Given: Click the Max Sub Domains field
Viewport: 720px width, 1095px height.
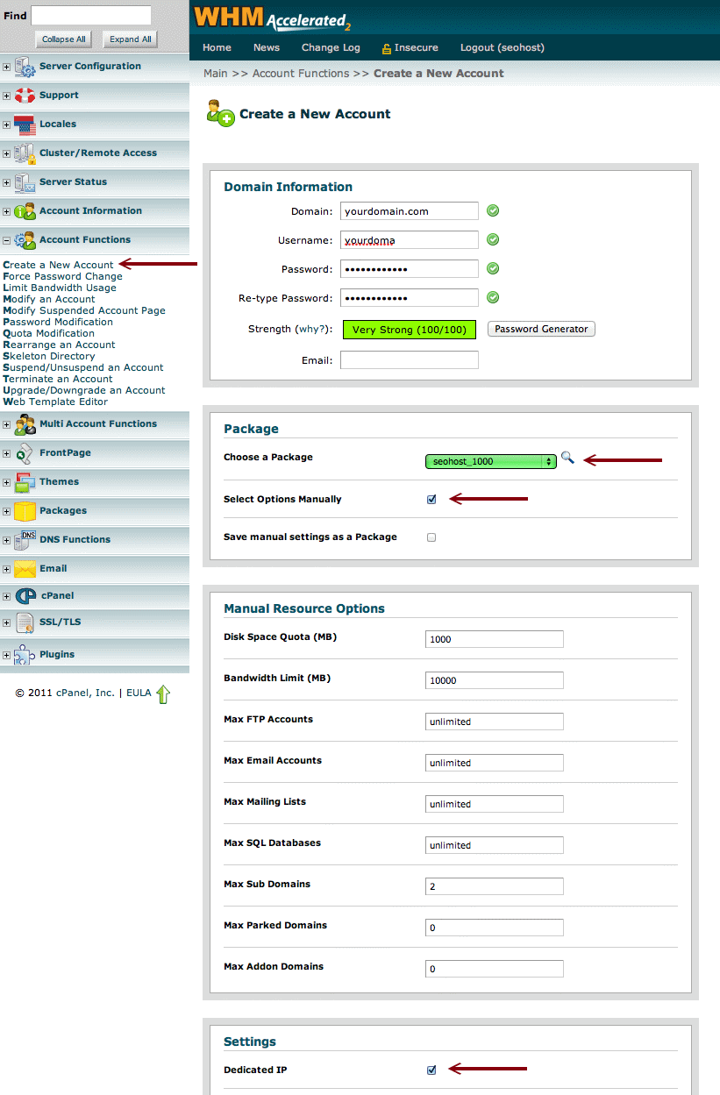Looking at the screenshot, I should tap(495, 886).
